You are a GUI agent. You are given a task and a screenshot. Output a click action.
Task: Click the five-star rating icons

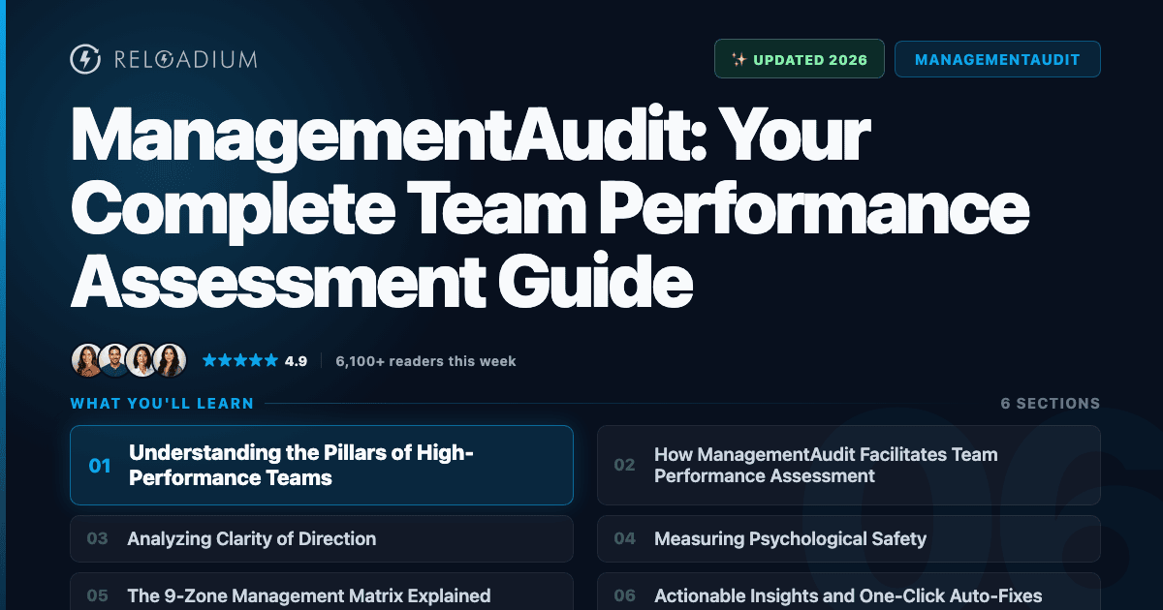coord(239,360)
